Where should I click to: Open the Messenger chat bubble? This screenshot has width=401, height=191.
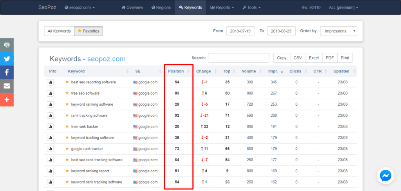coord(385,176)
